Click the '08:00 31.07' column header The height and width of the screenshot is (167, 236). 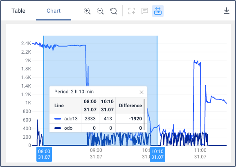click(90, 106)
